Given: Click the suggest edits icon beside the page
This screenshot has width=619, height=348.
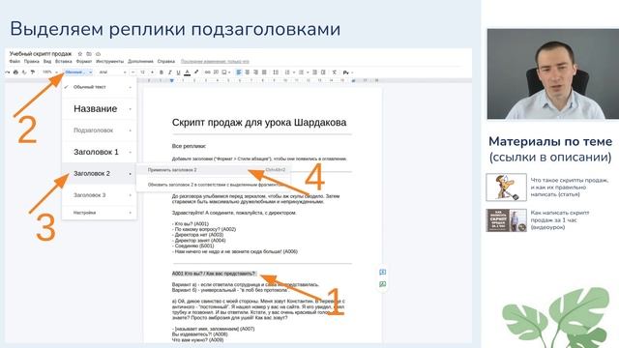Looking at the screenshot, I should [383, 284].
